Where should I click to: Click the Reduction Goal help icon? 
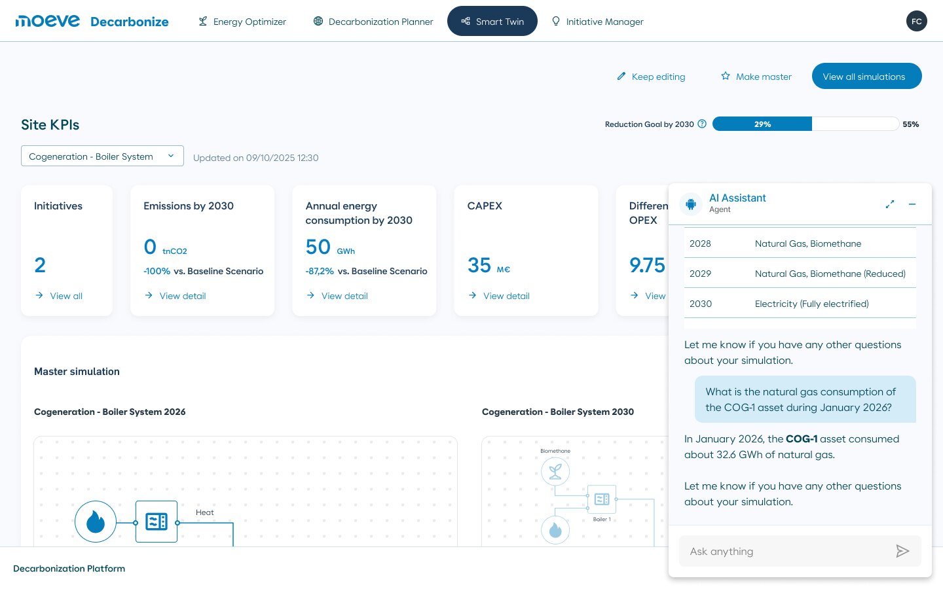tap(702, 124)
